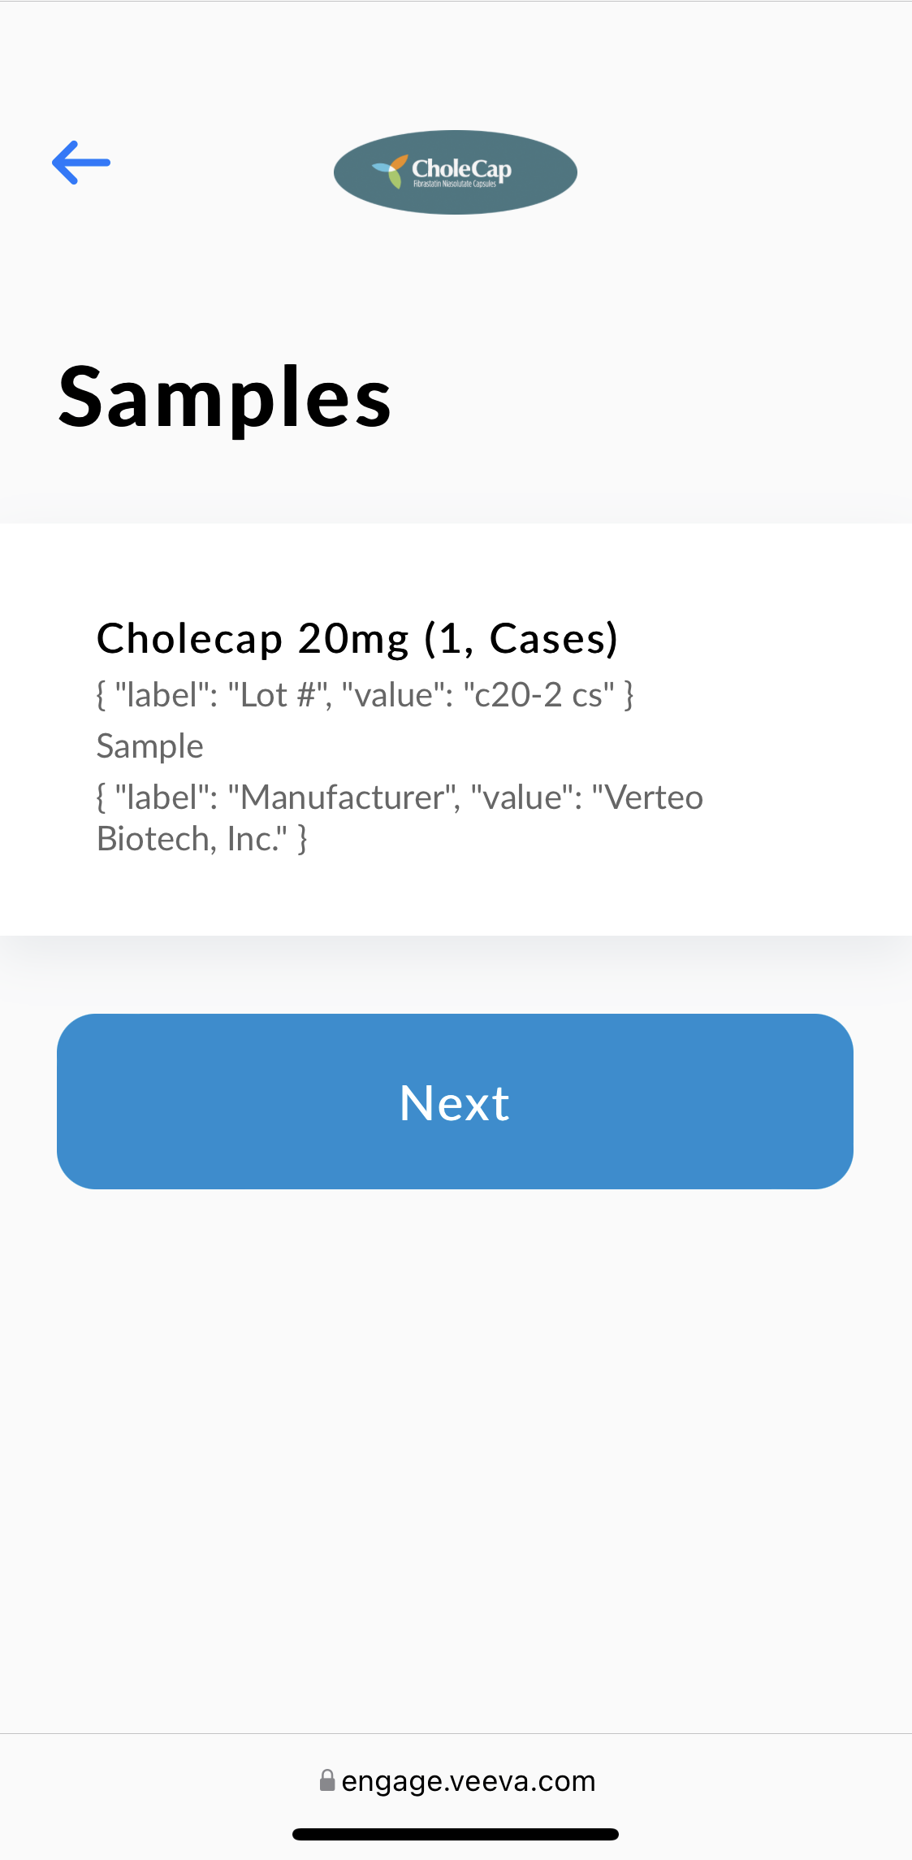Image resolution: width=912 pixels, height=1860 pixels.
Task: Click the Verteo manufacturer name
Action: pyautogui.click(x=655, y=797)
